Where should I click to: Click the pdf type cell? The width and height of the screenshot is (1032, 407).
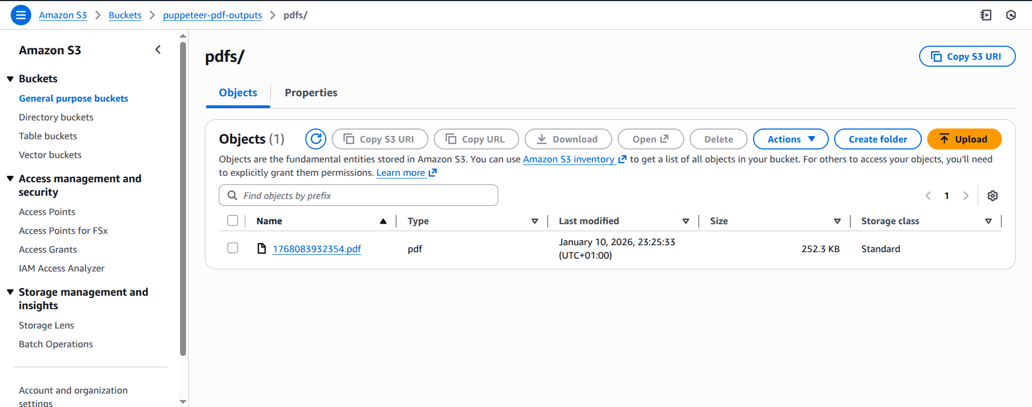tap(414, 249)
